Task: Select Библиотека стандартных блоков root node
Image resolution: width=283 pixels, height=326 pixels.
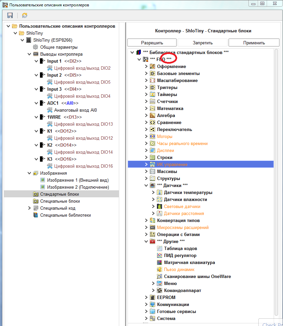Action: (x=186, y=52)
